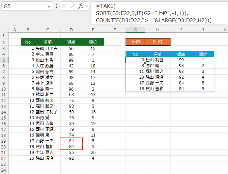Click the name box resize dots handle
Viewport: 228px width, 174px height.
[x=56, y=6]
